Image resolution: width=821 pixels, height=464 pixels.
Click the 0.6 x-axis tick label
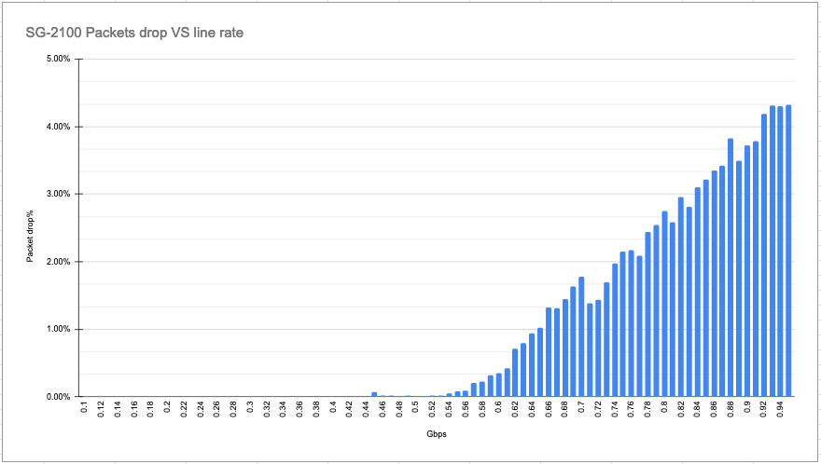coord(498,406)
